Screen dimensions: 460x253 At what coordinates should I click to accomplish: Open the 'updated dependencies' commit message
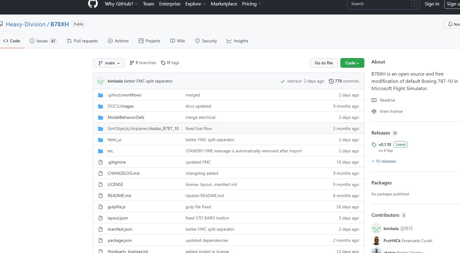click(207, 241)
